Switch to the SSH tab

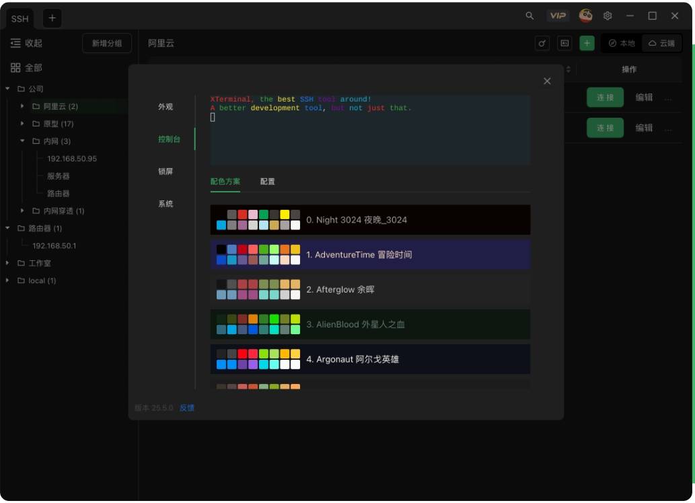coord(20,19)
